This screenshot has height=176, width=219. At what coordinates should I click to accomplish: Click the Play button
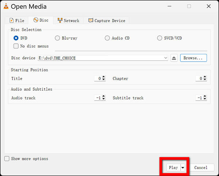[173, 168]
